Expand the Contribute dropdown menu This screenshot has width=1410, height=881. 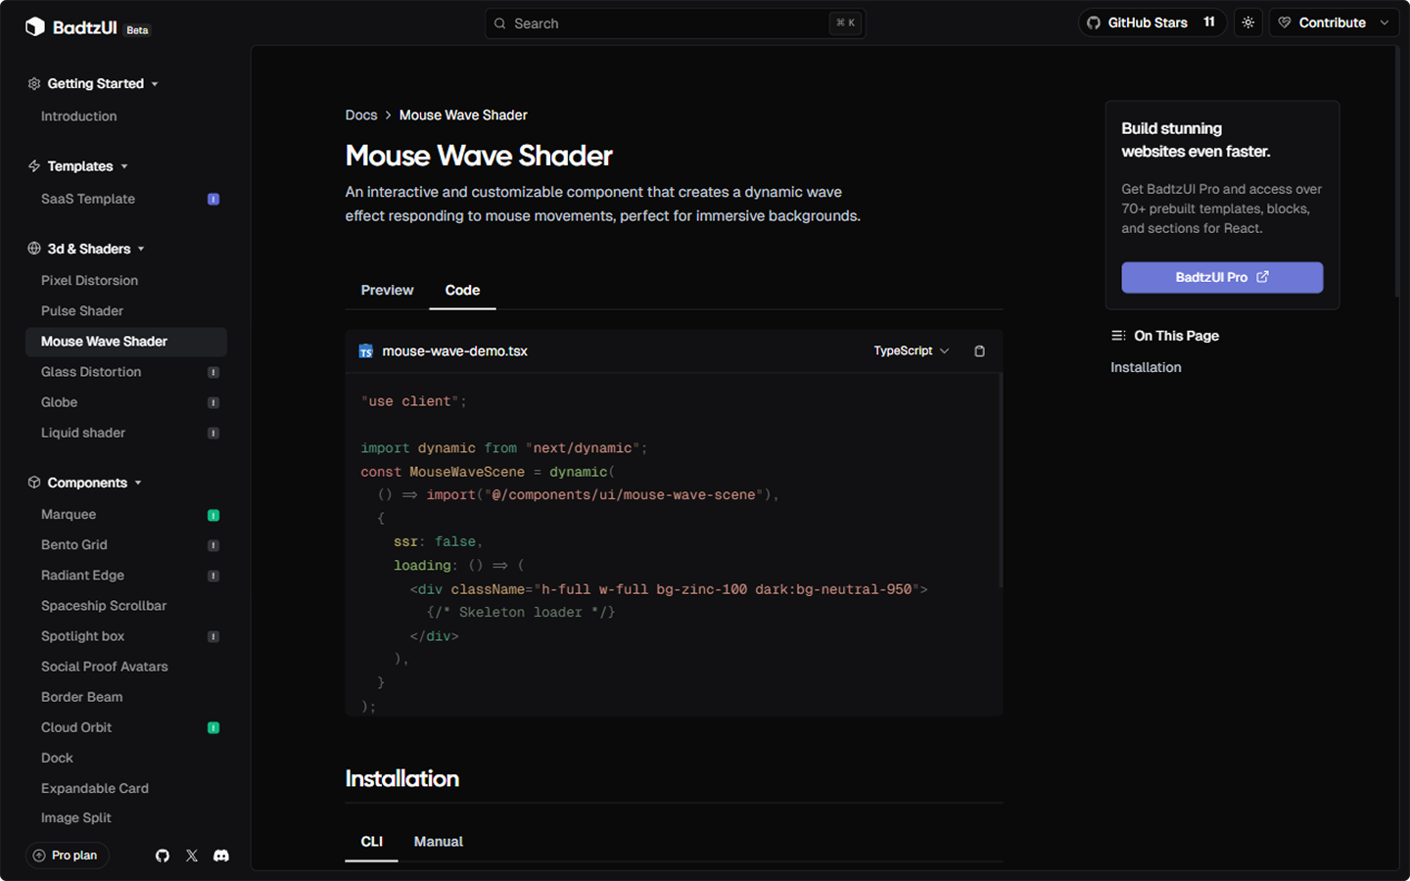pos(1333,23)
